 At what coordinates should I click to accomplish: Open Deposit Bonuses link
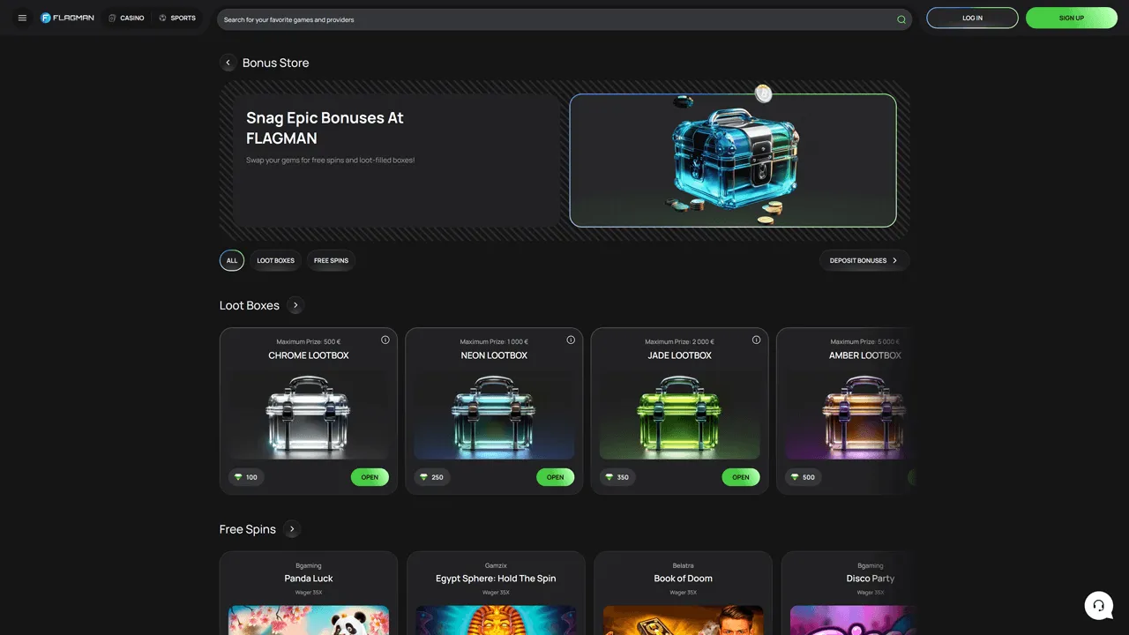[864, 260]
